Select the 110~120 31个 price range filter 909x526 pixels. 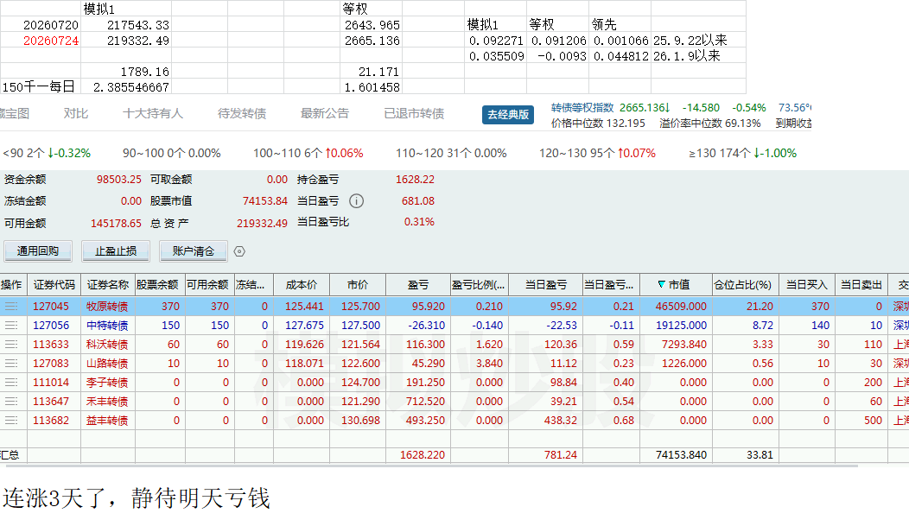(x=451, y=153)
